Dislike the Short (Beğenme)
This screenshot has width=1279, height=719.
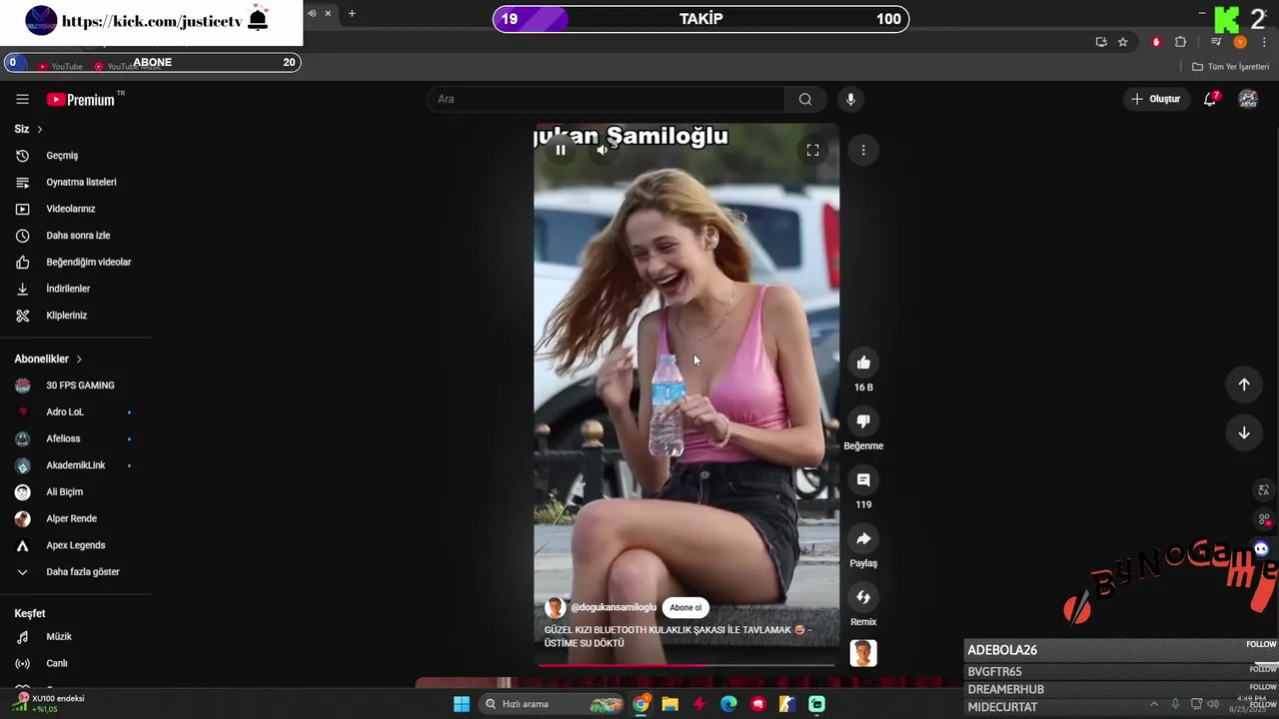coord(863,421)
